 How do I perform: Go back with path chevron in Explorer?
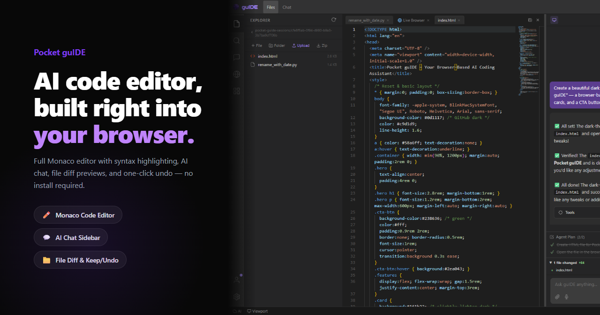tap(252, 32)
